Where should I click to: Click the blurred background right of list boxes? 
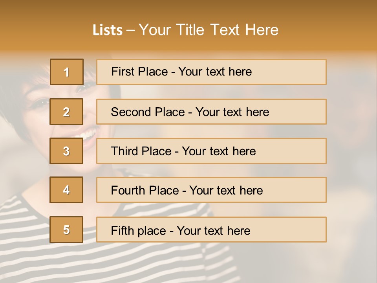click(x=351, y=157)
